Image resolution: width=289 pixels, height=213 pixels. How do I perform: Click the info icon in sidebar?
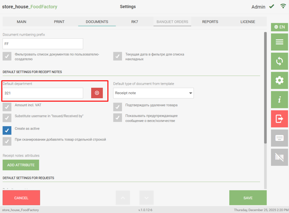(x=279, y=100)
